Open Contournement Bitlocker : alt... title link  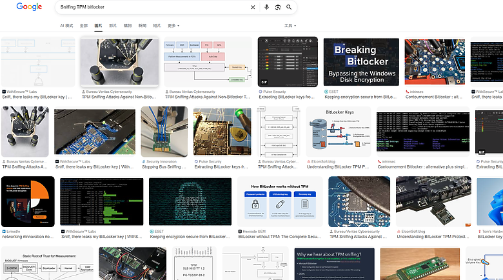tap(435, 97)
